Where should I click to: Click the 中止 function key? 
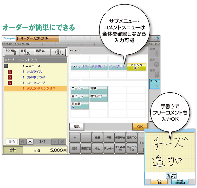tap(98, 148)
